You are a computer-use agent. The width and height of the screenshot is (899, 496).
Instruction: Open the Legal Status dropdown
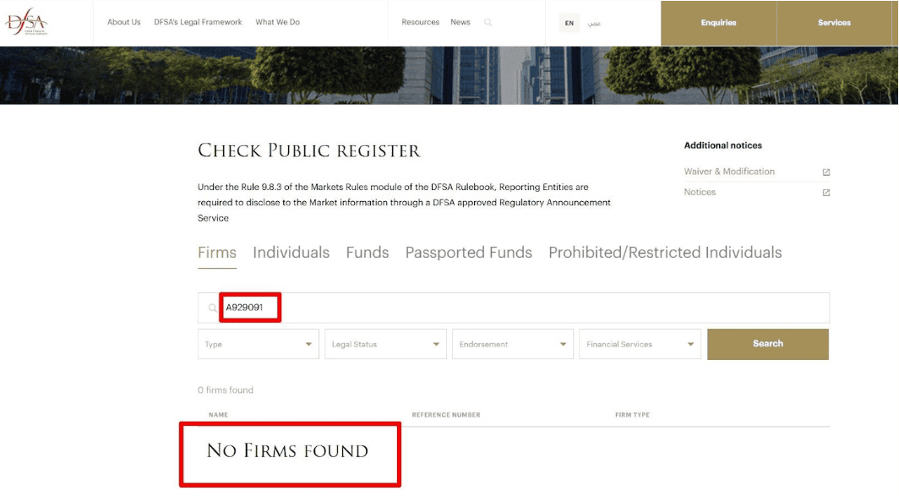click(385, 345)
